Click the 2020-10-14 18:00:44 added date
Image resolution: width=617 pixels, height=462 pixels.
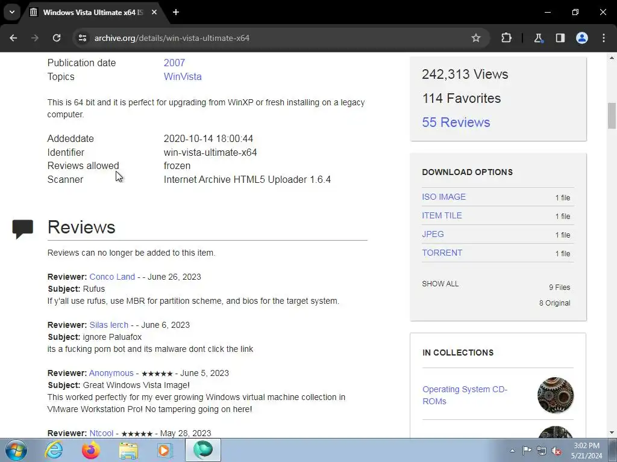click(x=208, y=139)
